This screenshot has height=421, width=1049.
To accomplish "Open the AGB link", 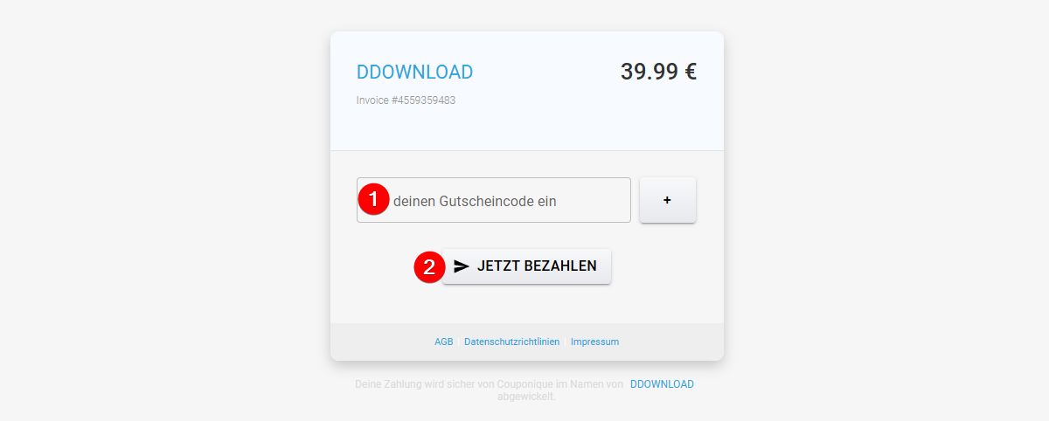I will (444, 342).
